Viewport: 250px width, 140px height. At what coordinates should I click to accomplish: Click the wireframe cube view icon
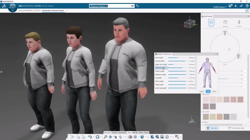point(135,137)
